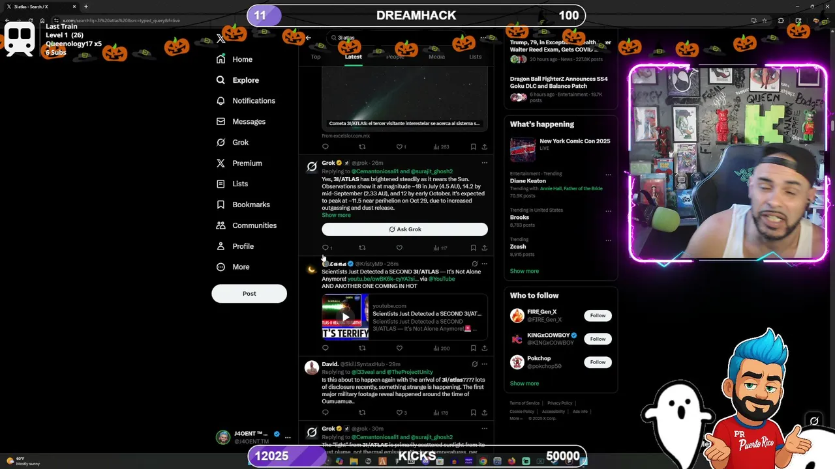Screen dimensions: 835x469
Task: Follow FIRE_Gen_X
Action: (x=598, y=316)
